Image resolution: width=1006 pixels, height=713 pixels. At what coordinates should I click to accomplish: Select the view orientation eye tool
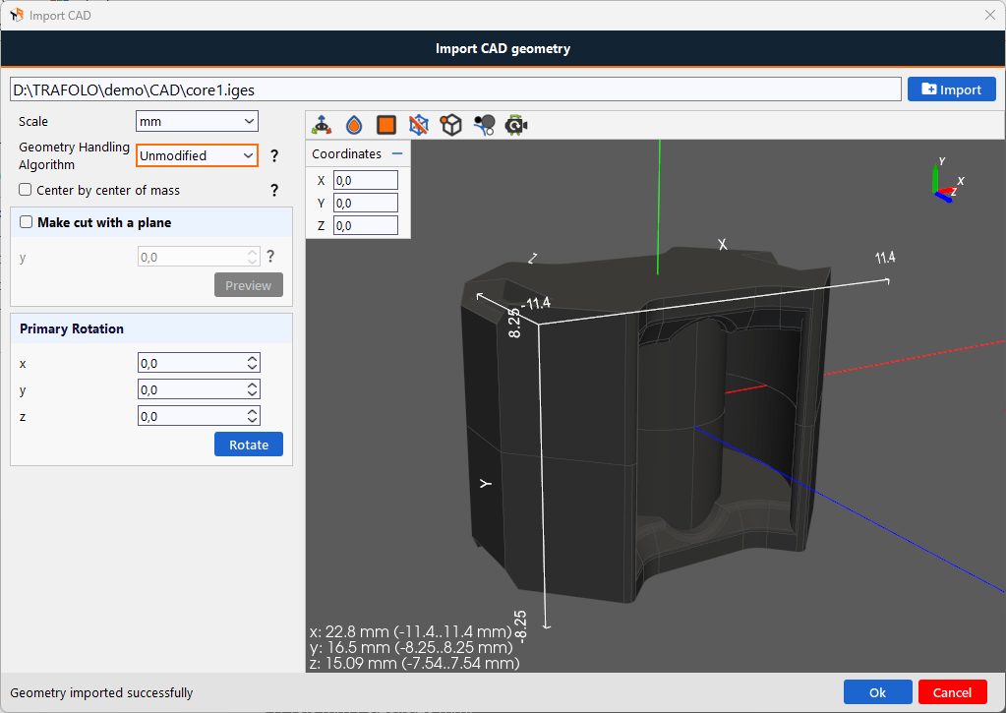[x=322, y=125]
